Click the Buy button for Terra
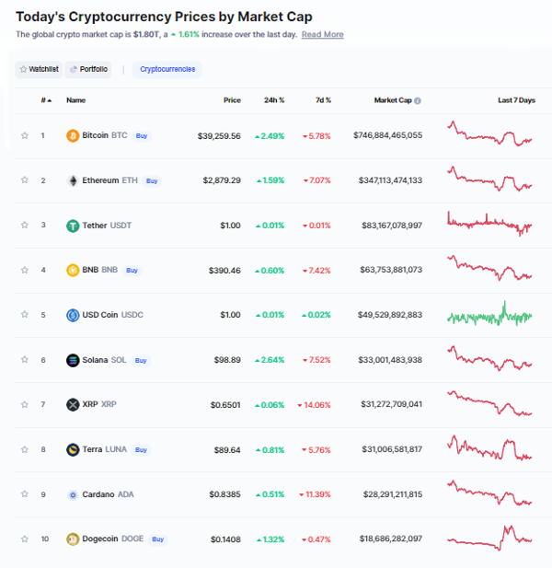552x568 pixels. coord(141,450)
